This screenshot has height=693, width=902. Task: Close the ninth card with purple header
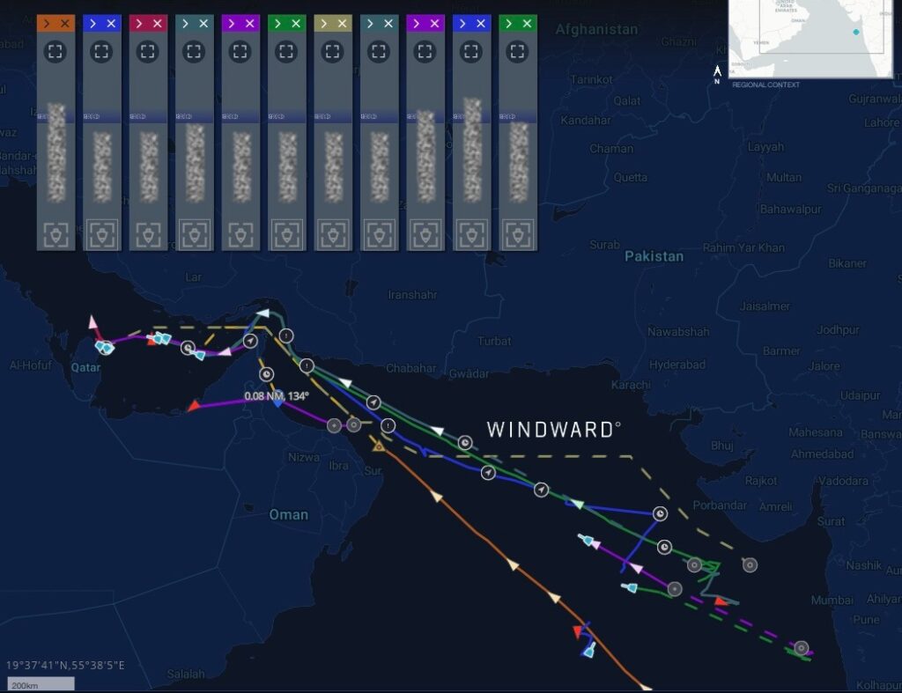[434, 24]
